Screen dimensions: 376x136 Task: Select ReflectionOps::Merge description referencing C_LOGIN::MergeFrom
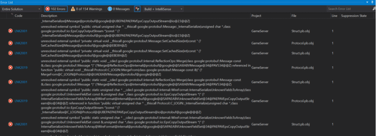point(146,68)
